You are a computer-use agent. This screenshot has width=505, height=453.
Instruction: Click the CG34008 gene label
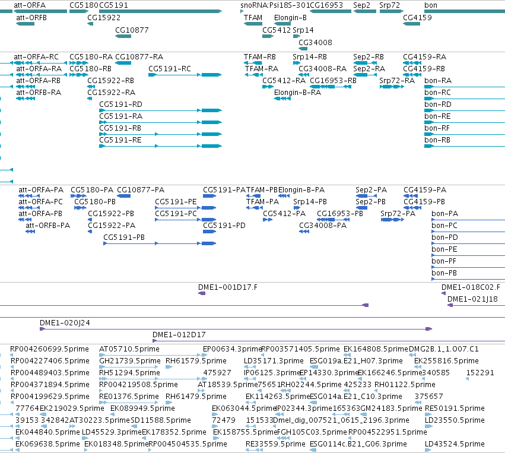[315, 43]
